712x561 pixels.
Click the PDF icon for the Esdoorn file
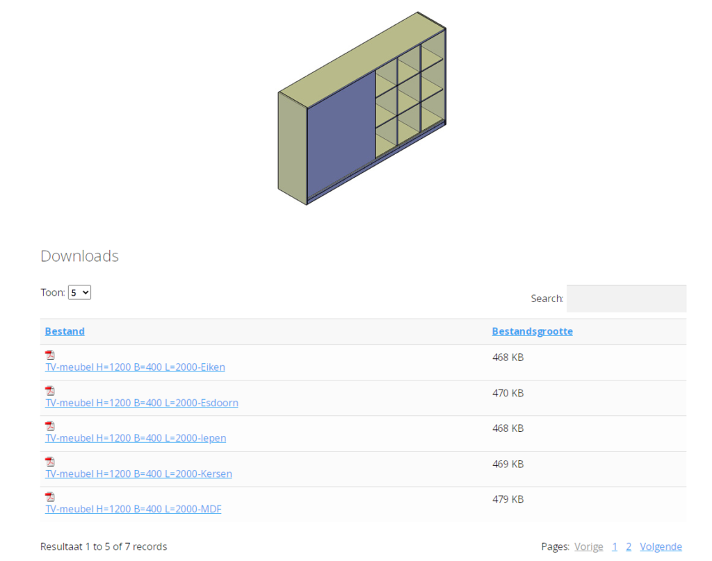[x=50, y=390]
